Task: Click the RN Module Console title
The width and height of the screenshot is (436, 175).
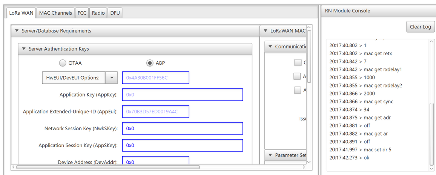Action: [x=348, y=11]
